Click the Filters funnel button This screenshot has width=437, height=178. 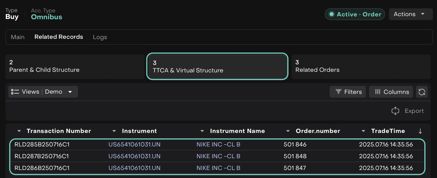coord(347,92)
